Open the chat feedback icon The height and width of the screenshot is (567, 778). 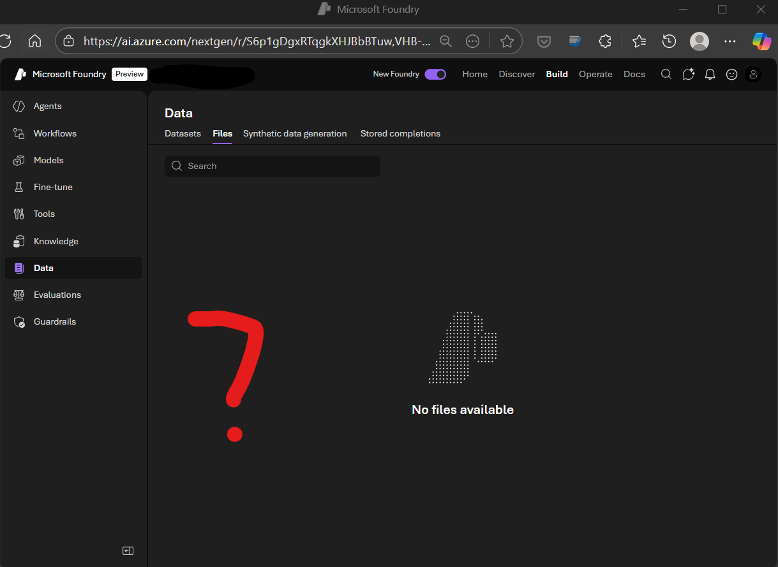[x=688, y=74]
